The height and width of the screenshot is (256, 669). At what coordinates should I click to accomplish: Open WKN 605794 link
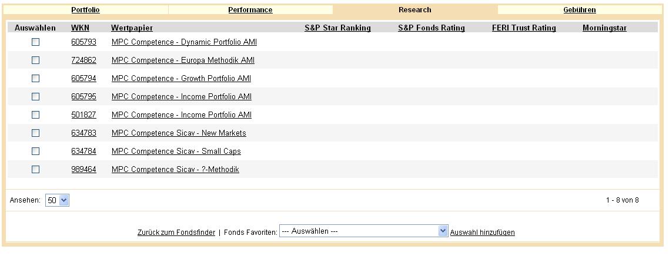[83, 79]
